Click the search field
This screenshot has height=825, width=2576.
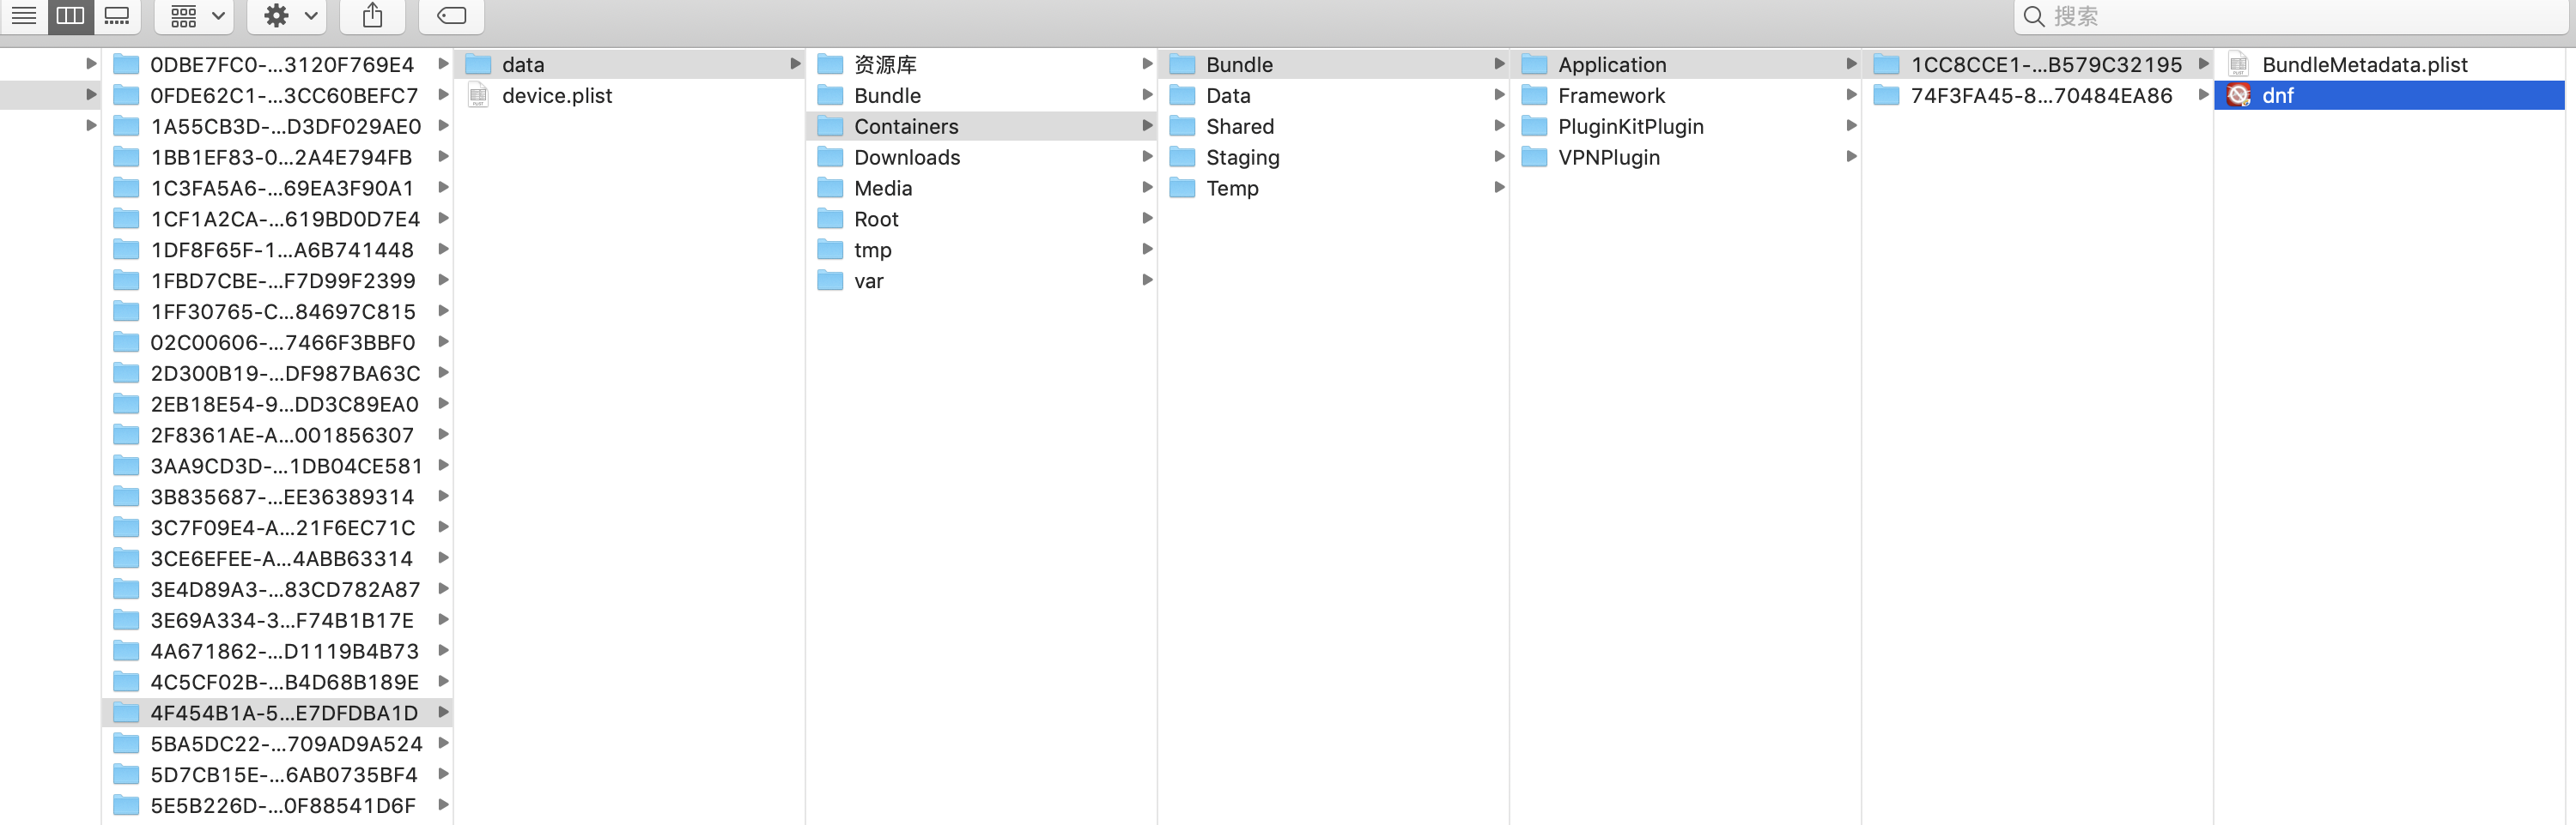pos(2290,16)
